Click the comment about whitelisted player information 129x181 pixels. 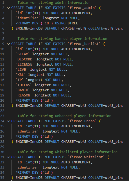tap(64, 152)
